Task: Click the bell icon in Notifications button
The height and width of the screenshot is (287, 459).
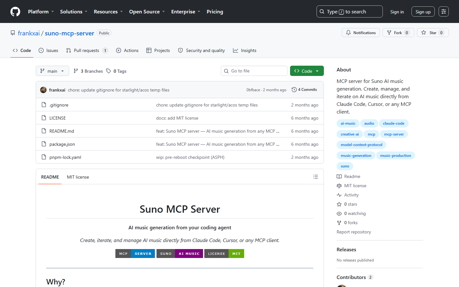Action: point(348,33)
